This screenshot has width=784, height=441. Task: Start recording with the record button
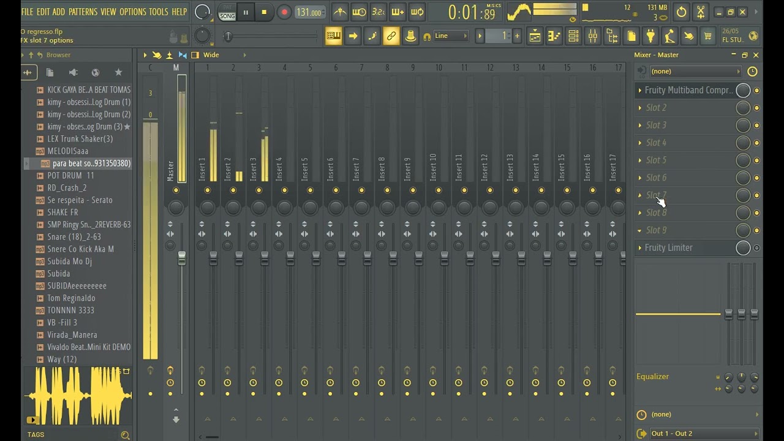[284, 12]
